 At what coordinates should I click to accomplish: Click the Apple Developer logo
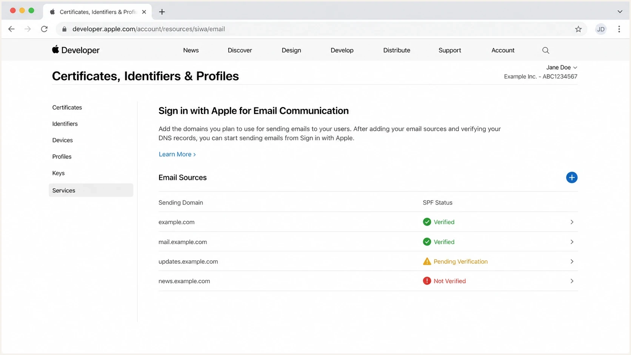[x=76, y=50]
